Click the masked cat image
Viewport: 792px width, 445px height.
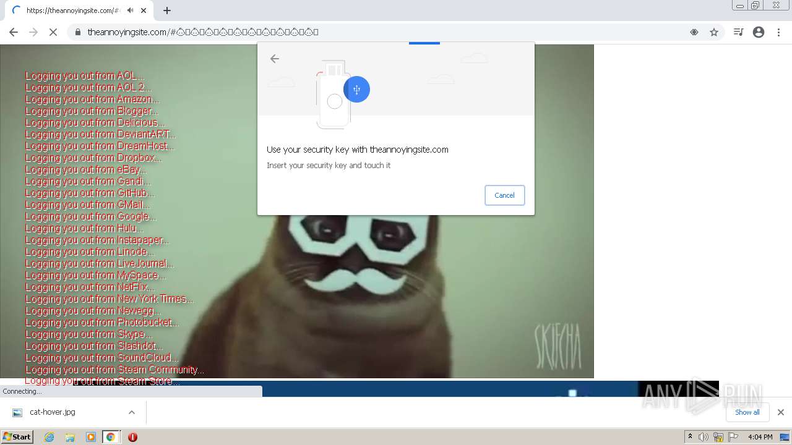point(297,211)
